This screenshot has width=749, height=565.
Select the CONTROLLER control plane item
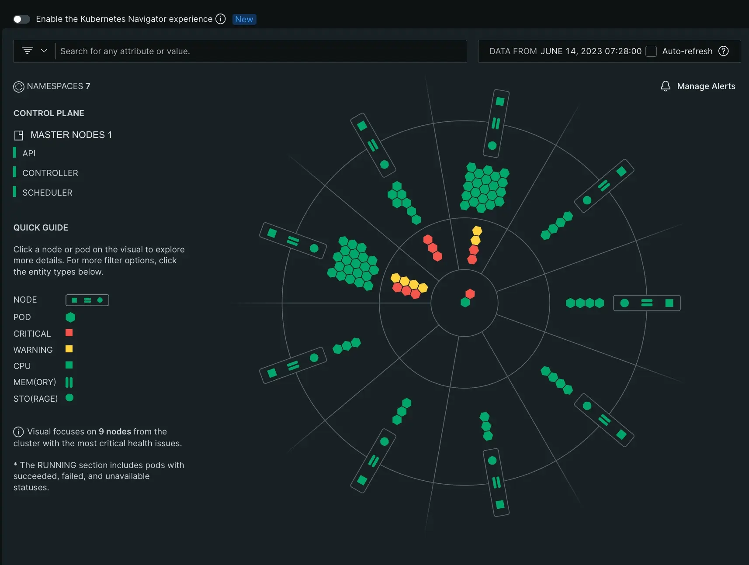click(50, 173)
